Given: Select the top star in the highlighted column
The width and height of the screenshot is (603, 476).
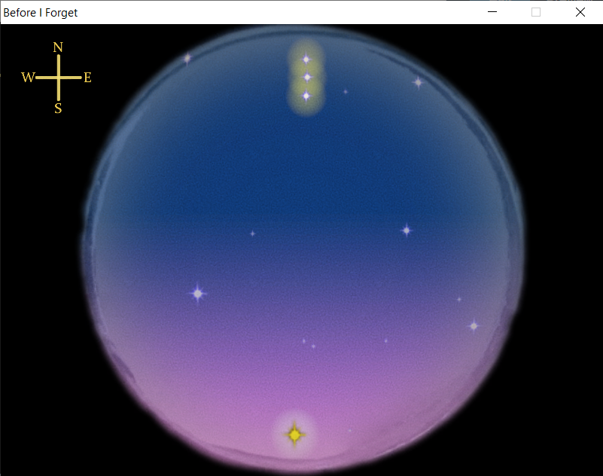Looking at the screenshot, I should pyautogui.click(x=306, y=59).
